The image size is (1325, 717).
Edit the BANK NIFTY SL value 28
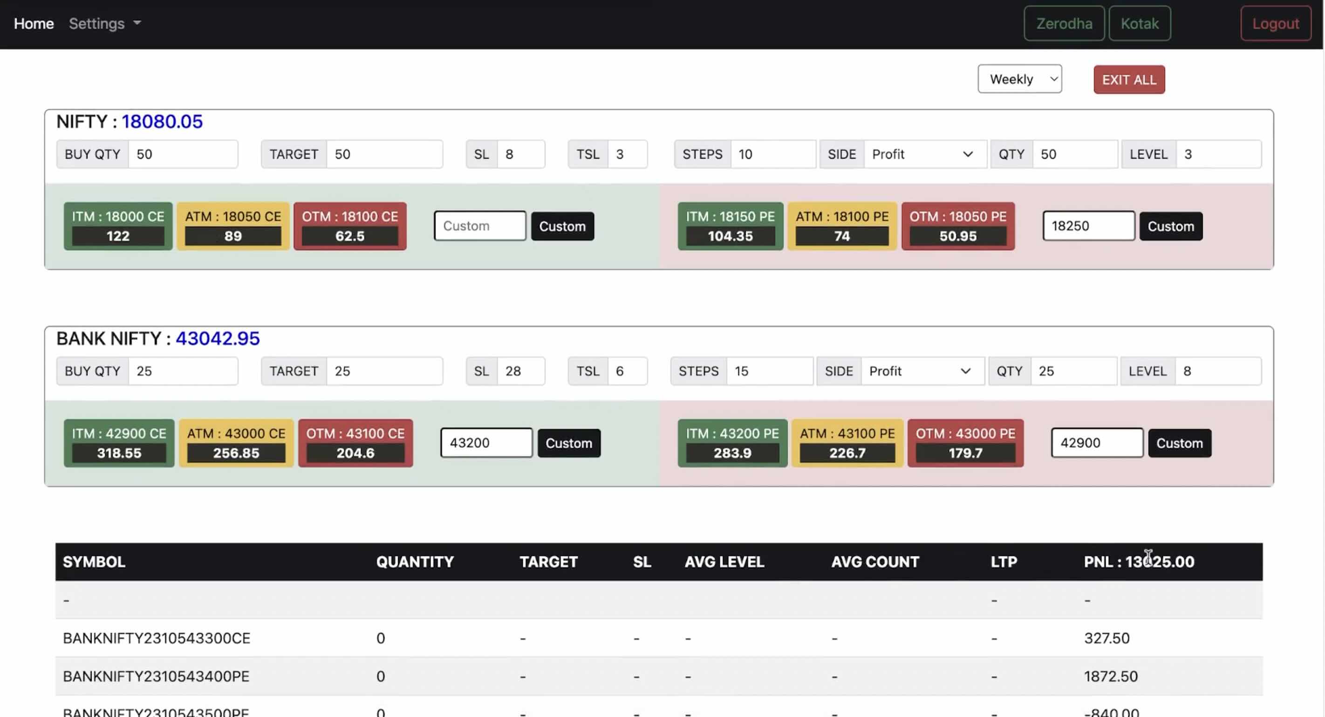520,371
